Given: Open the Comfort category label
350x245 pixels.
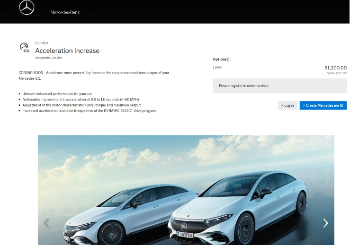Looking at the screenshot, I should (42, 43).
